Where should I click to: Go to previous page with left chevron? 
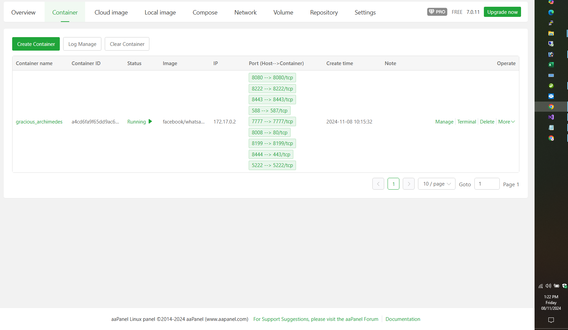378,184
